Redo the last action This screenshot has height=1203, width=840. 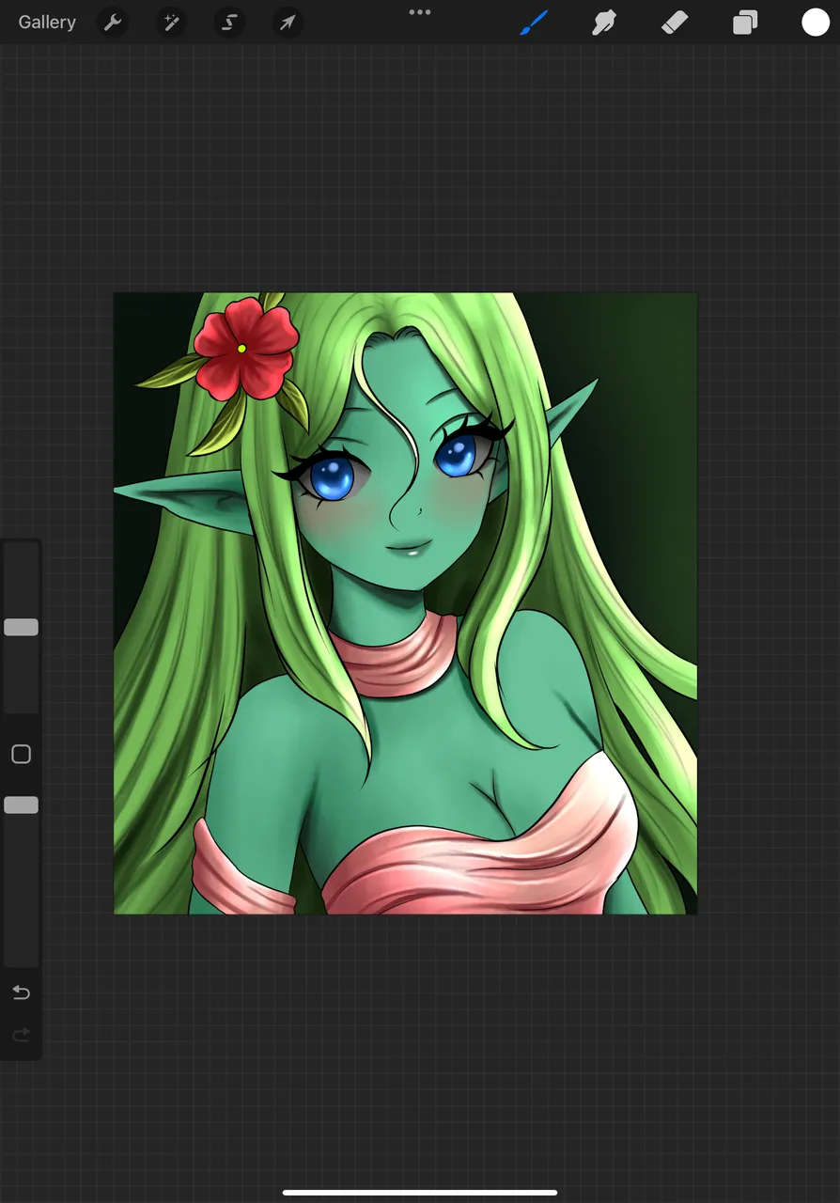(x=21, y=1035)
